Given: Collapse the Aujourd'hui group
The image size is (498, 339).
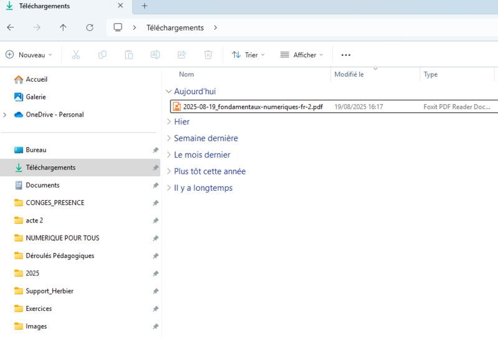Looking at the screenshot, I should click(169, 92).
